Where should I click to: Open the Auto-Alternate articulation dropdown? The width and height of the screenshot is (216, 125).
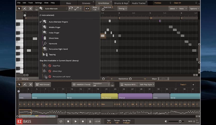[53, 9]
